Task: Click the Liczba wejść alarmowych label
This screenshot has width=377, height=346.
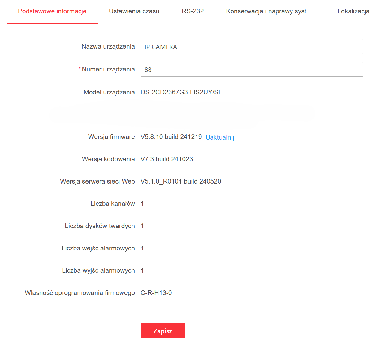Action: pos(98,249)
